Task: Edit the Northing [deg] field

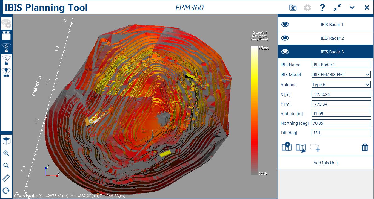Action: point(341,123)
